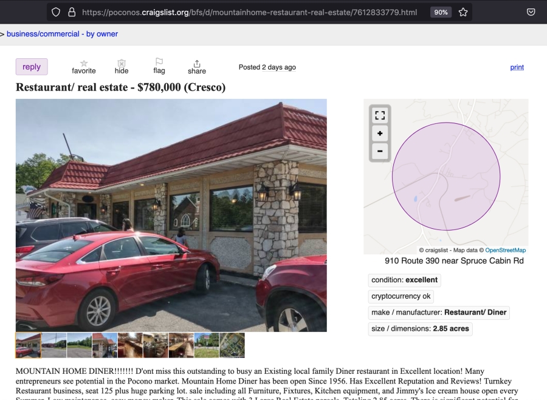Viewport: 547px width, 400px height.
Task: Zoom out on the map
Action: (x=380, y=151)
